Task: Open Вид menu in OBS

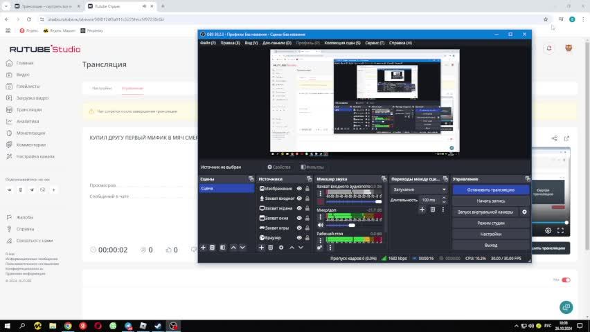Action: coord(251,43)
